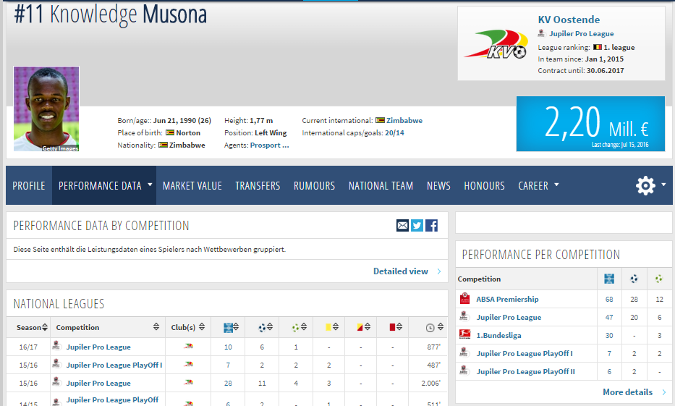Viewport: 675px width, 406px height.
Task: Click international caps/goals 20/14 link
Action: tap(394, 133)
